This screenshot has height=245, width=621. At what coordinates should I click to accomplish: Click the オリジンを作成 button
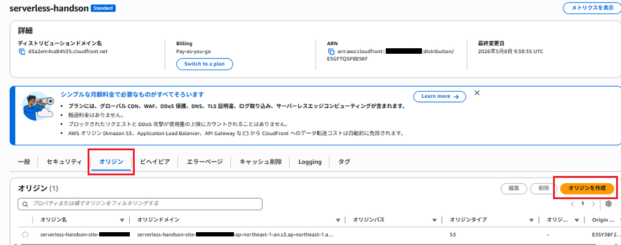pos(587,189)
